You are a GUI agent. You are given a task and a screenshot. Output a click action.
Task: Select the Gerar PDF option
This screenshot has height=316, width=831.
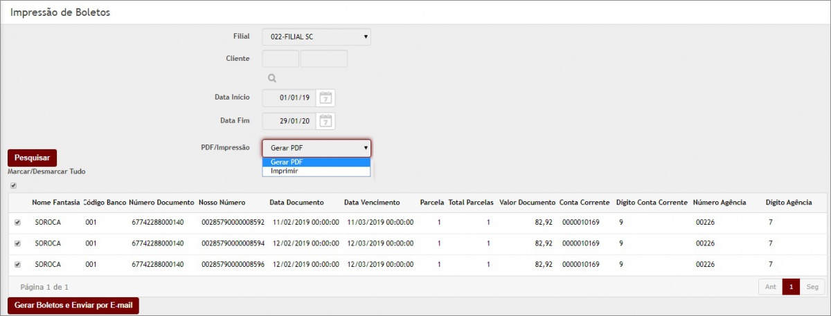pos(316,162)
